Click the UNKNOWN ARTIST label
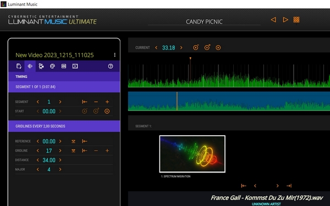The width and height of the screenshot is (330, 206). point(266,204)
